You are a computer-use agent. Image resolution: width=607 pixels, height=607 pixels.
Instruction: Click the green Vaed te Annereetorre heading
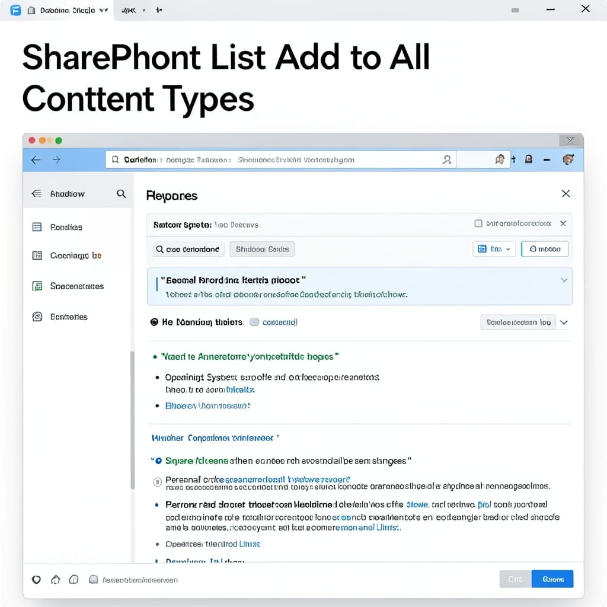(x=250, y=356)
